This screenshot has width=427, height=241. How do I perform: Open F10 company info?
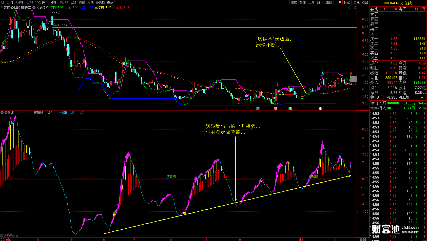click(338, 2)
